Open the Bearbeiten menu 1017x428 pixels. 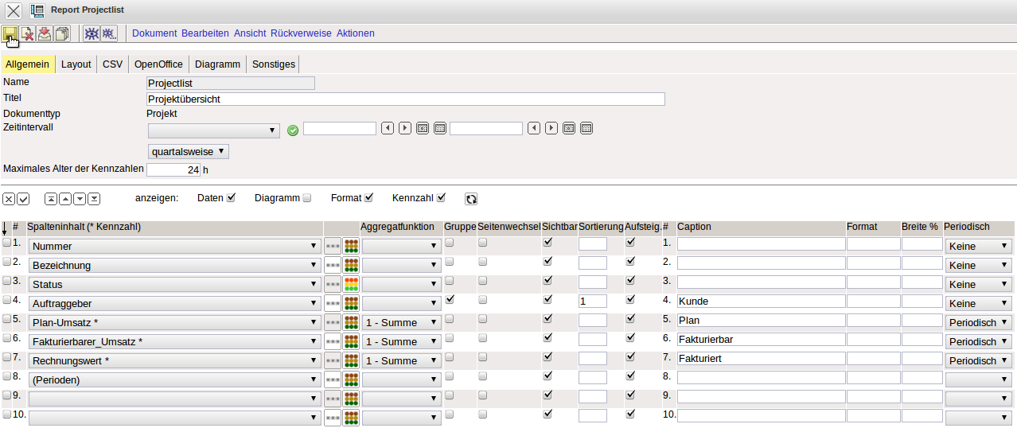[205, 33]
